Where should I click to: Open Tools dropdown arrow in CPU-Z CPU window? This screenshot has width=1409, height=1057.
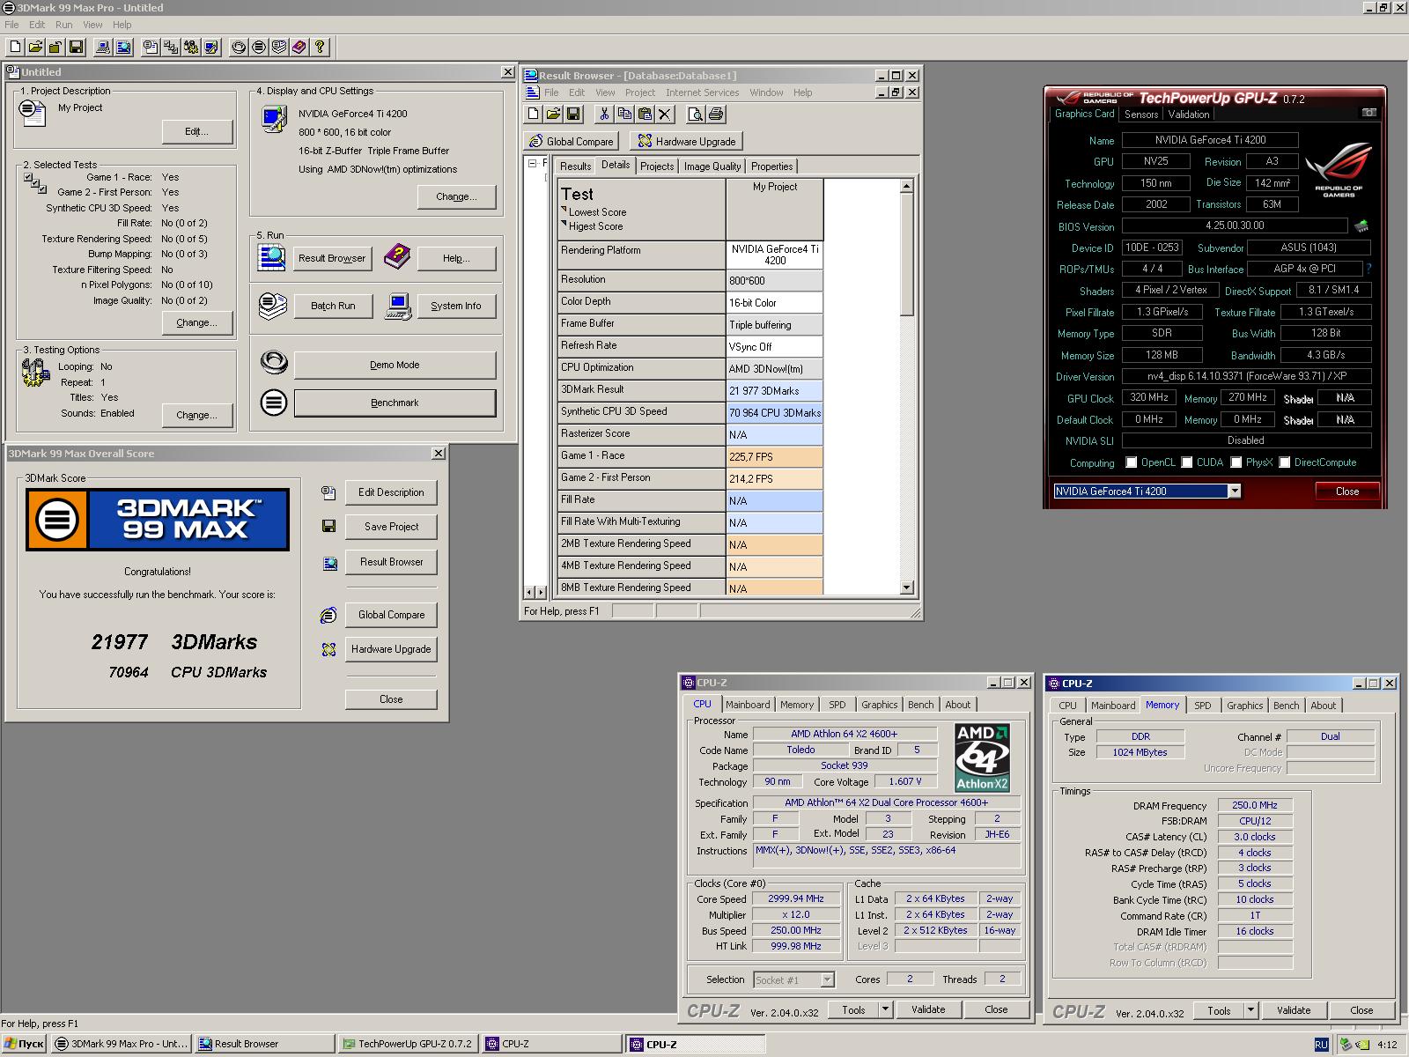click(x=885, y=1009)
